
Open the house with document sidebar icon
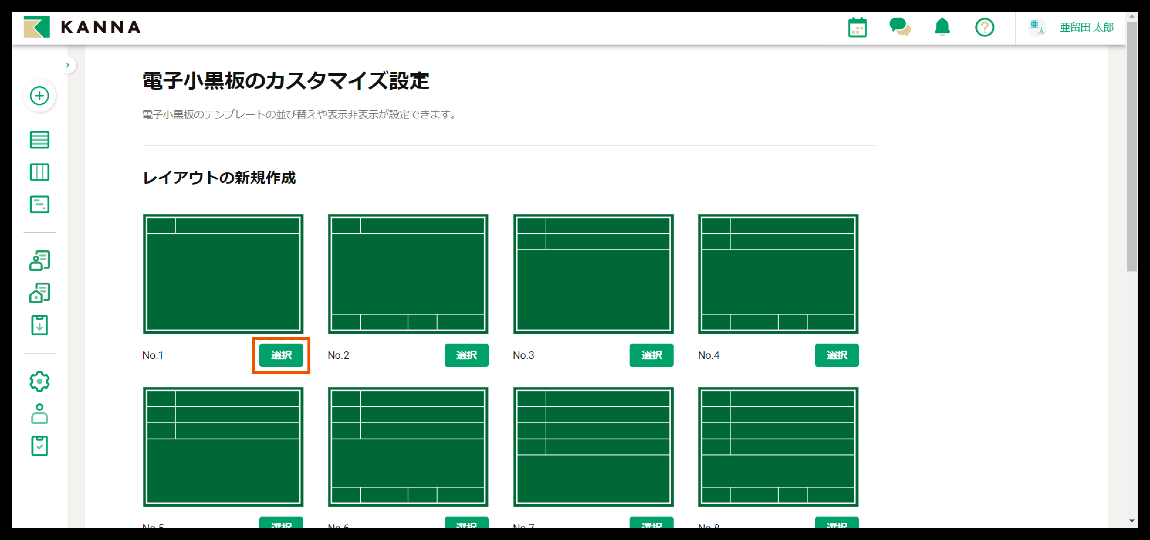39,293
